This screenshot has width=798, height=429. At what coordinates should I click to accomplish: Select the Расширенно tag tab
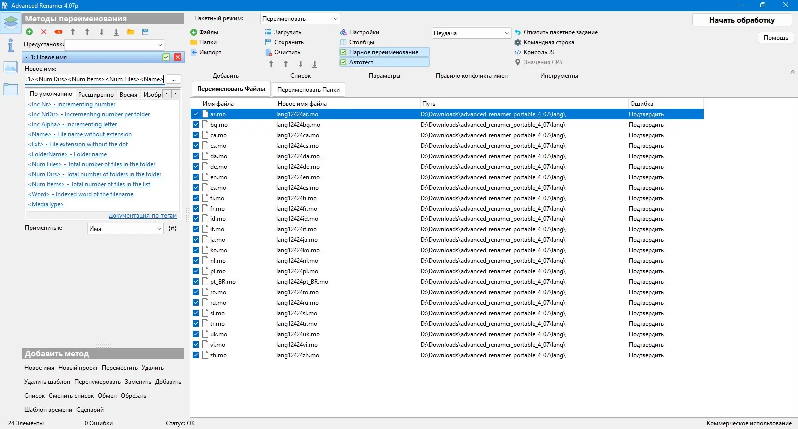pos(96,94)
